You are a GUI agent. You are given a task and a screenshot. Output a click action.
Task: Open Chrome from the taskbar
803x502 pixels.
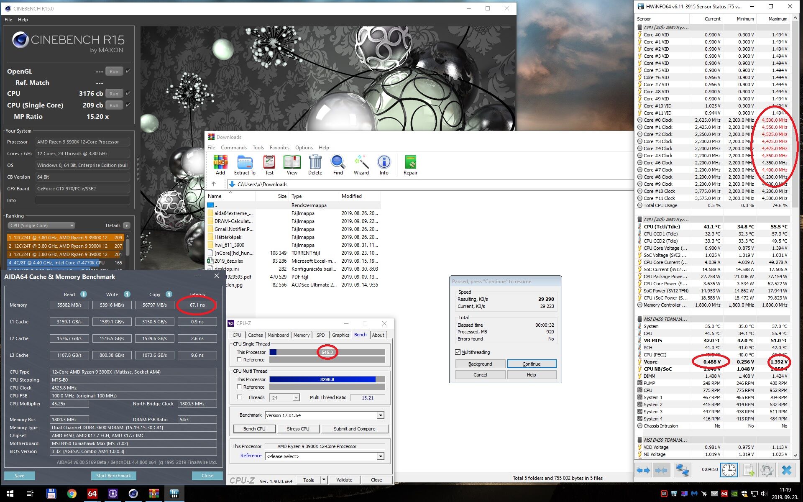(72, 494)
